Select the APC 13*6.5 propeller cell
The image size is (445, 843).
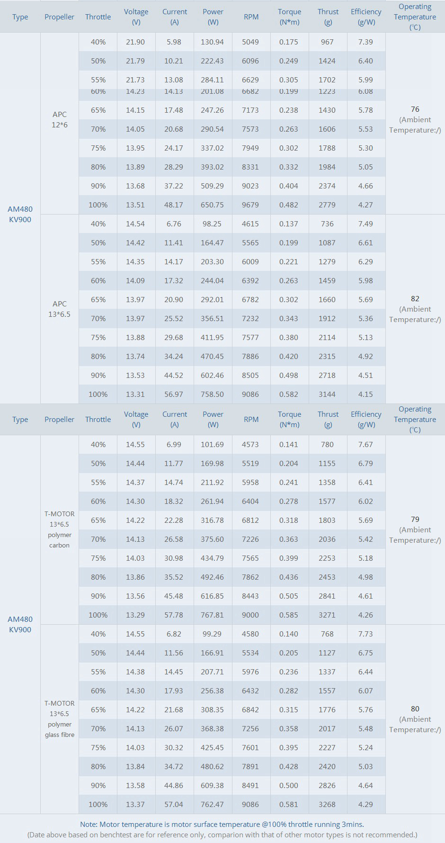tap(60, 309)
